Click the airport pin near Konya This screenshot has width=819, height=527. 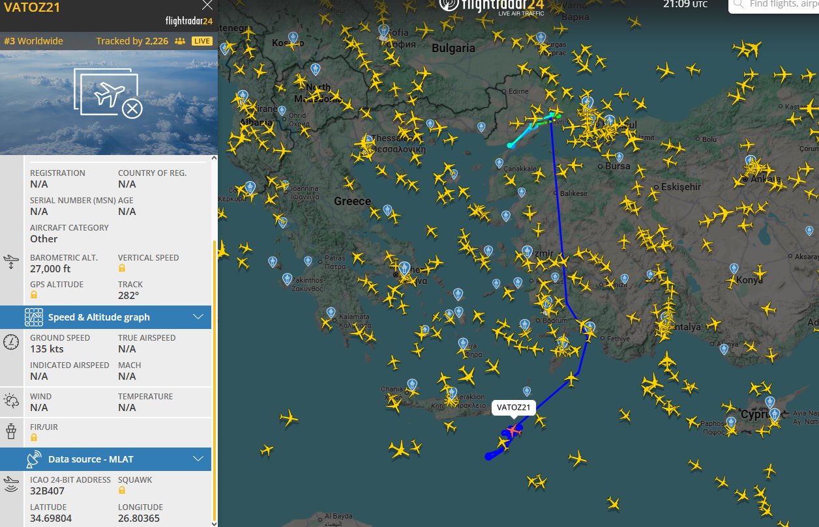(x=734, y=268)
